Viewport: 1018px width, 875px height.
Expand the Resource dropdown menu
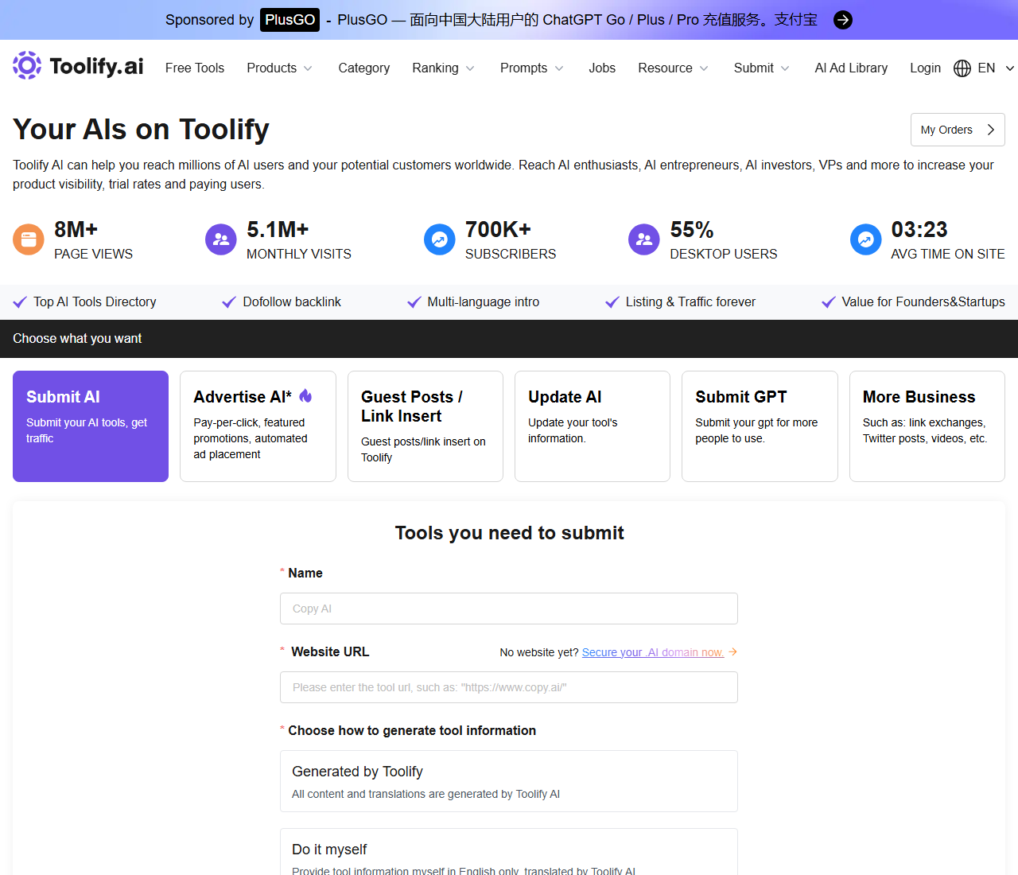(674, 68)
